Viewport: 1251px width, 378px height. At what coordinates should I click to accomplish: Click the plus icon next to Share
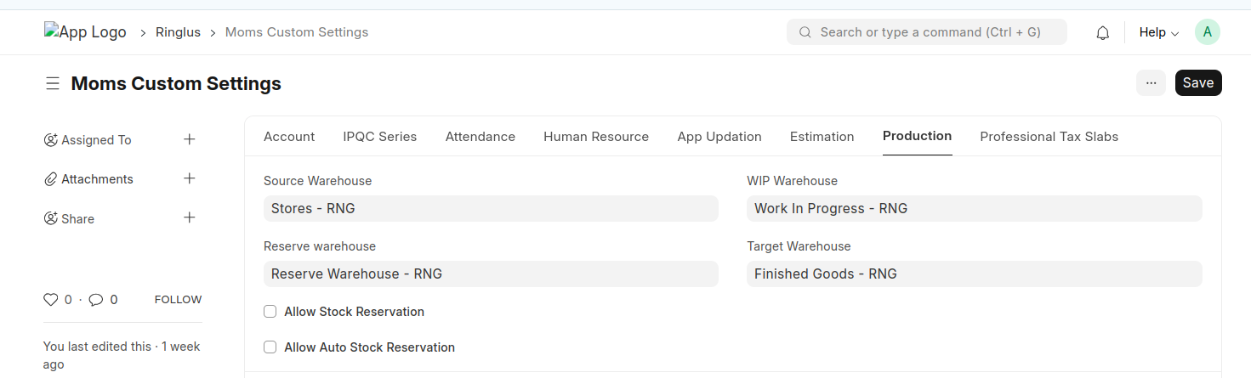190,217
